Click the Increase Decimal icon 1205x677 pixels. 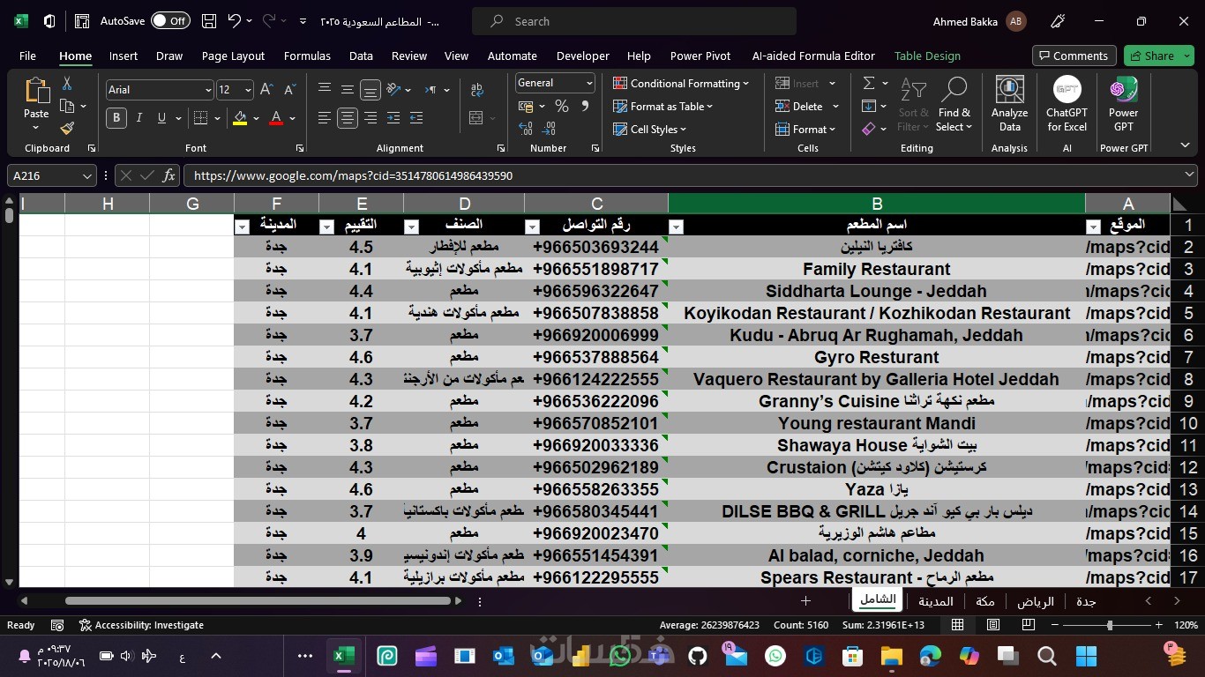pos(526,129)
